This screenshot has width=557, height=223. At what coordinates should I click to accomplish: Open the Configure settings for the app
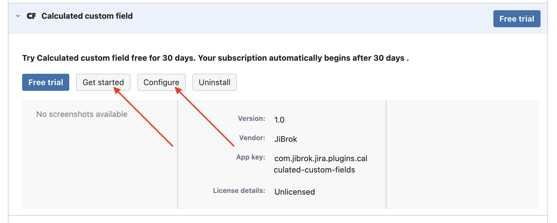[161, 82]
